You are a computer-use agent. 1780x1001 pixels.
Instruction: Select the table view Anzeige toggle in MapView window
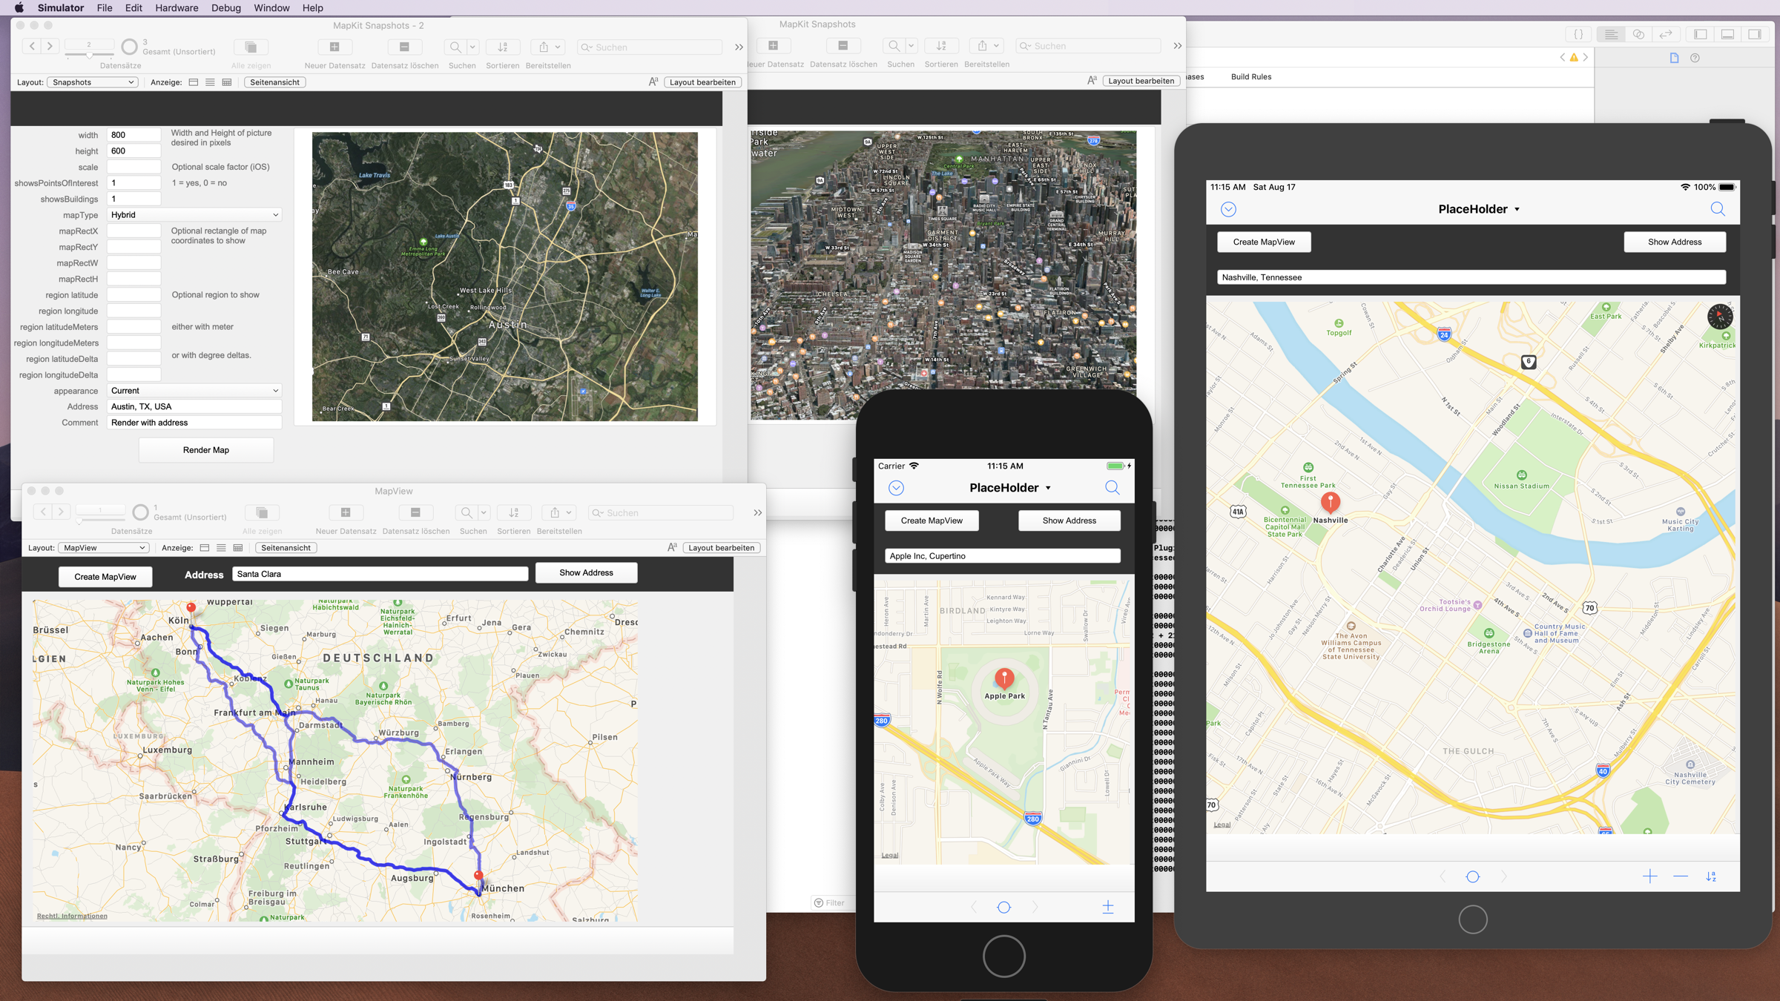click(x=238, y=548)
